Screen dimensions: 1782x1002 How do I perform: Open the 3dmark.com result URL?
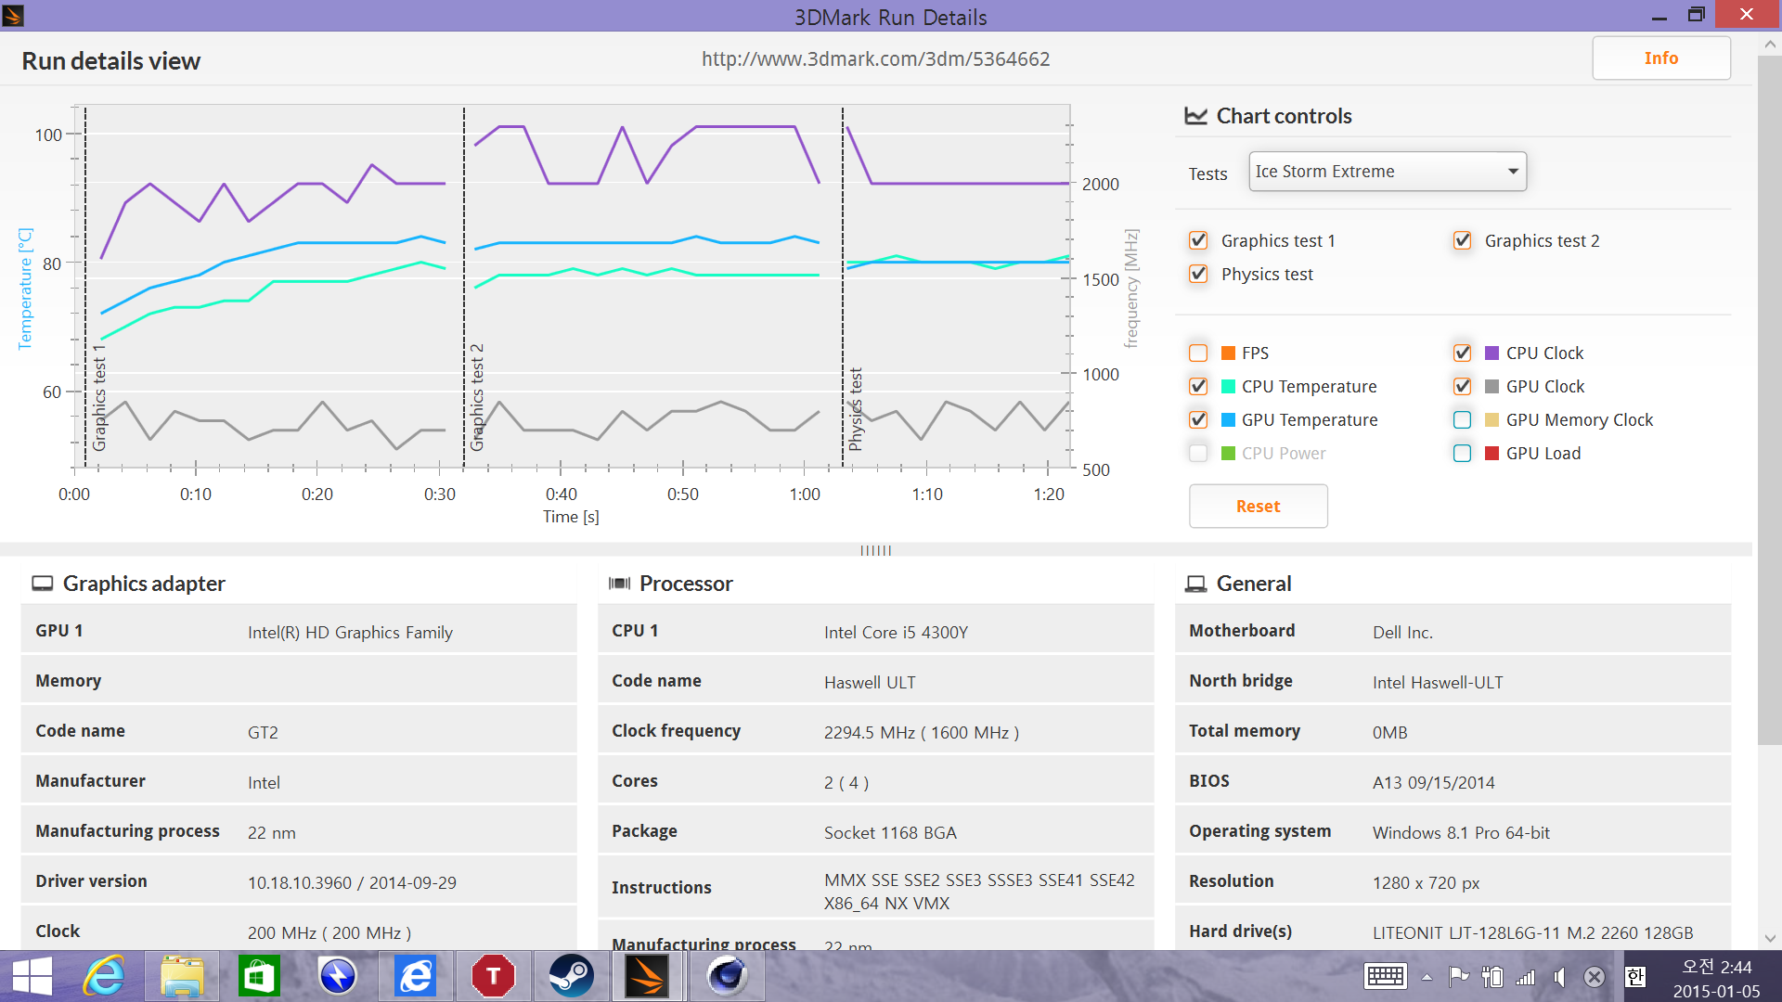[x=875, y=59]
